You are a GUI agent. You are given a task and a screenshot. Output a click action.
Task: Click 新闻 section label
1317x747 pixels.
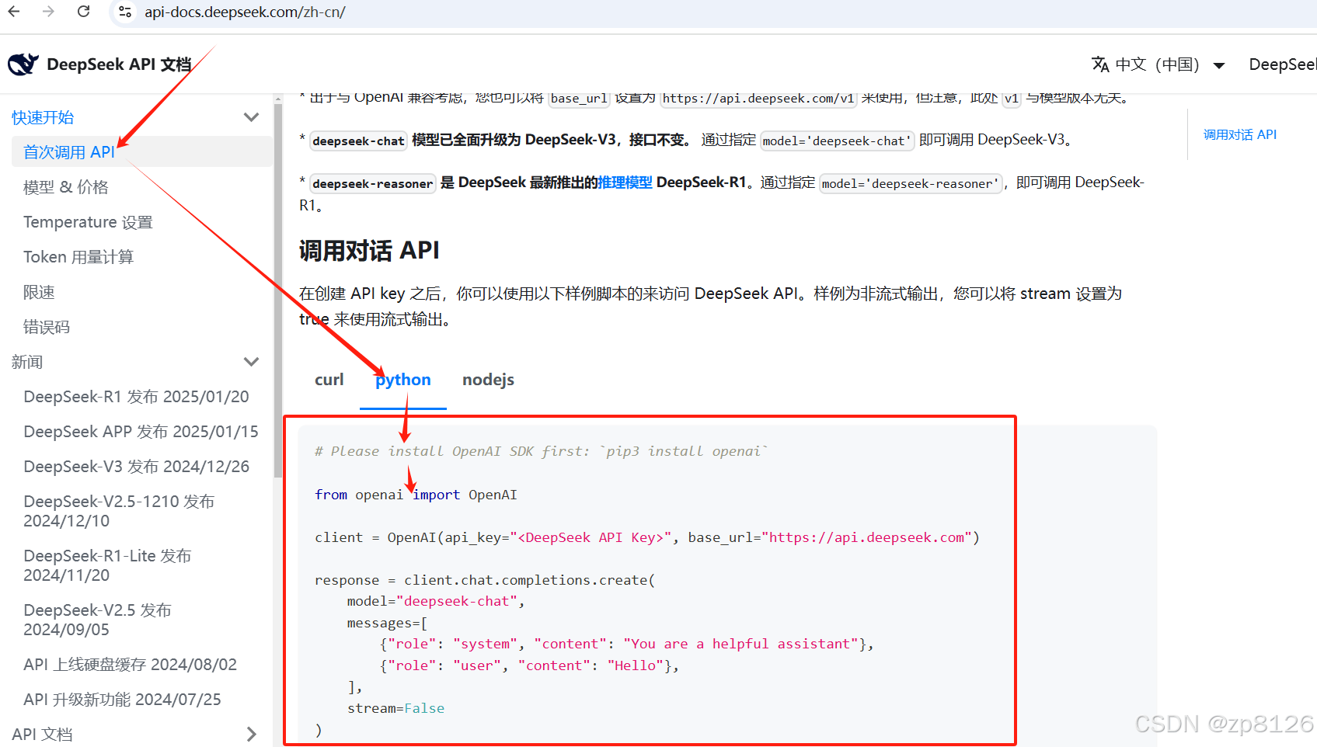[x=27, y=362]
